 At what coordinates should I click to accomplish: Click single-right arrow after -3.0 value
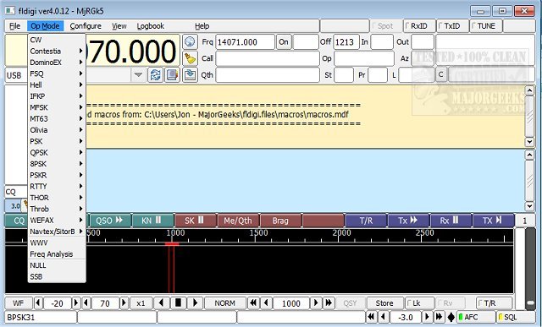pos(427,317)
